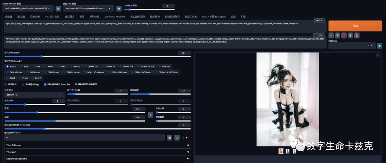Image resolution: width=386 pixels, height=163 pixels.
Task: Refresh the preset styles list
Action: 380,46
